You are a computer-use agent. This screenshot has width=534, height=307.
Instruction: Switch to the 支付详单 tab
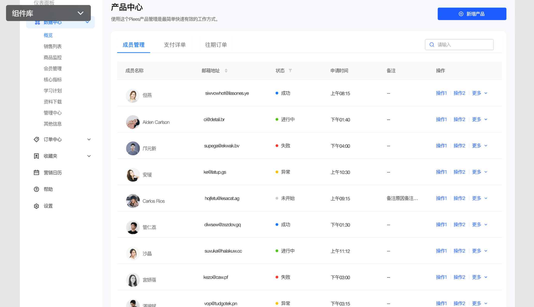pyautogui.click(x=175, y=45)
